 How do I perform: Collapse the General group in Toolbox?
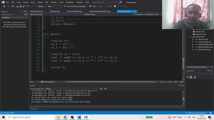click(x=2, y=18)
